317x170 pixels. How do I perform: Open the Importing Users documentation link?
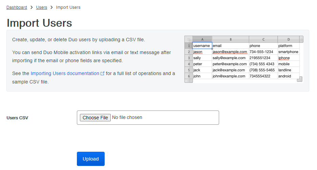[x=65, y=73]
